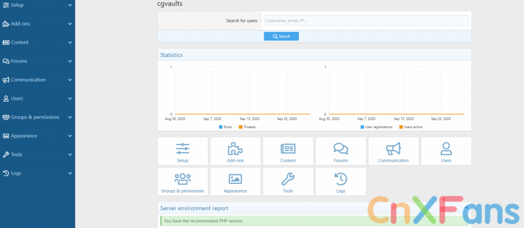Click the Add-ons puzzle icon in sidebar
The image size is (524, 228).
coord(6,24)
